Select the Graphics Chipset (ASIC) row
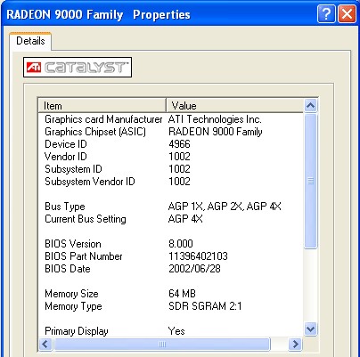The width and height of the screenshot is (360, 357). click(171, 132)
